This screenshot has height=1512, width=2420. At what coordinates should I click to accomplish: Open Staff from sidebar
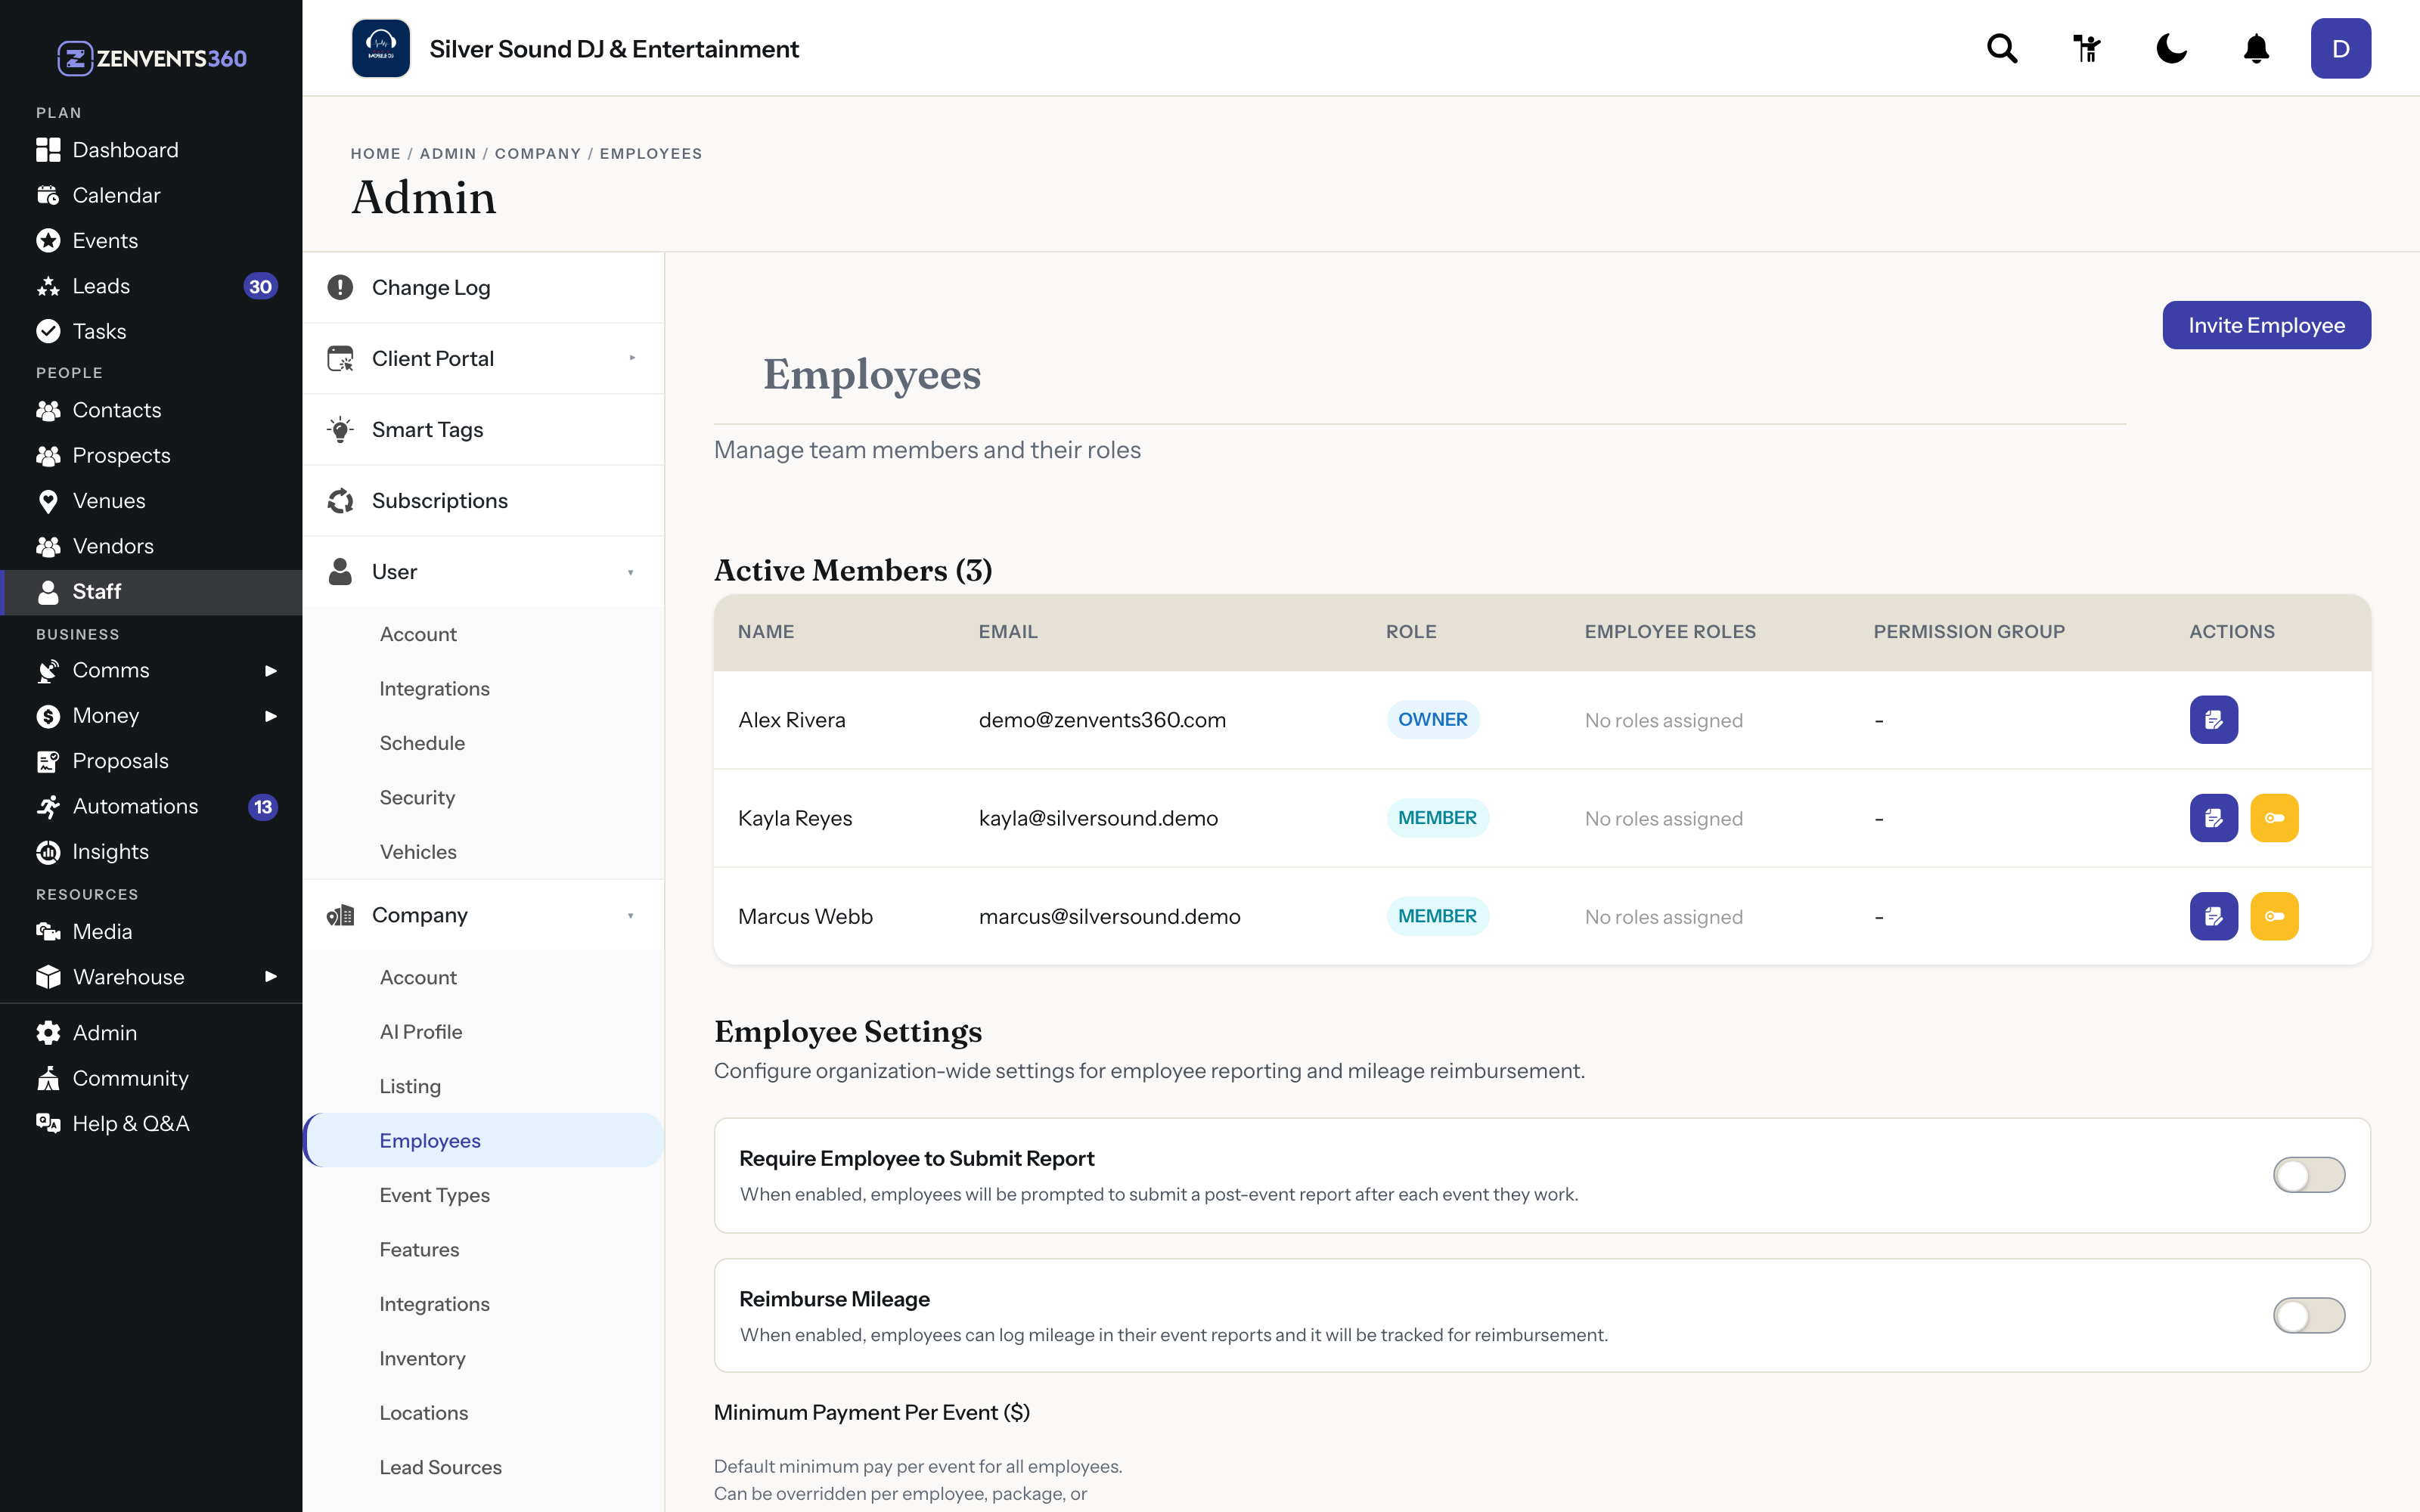151,592
